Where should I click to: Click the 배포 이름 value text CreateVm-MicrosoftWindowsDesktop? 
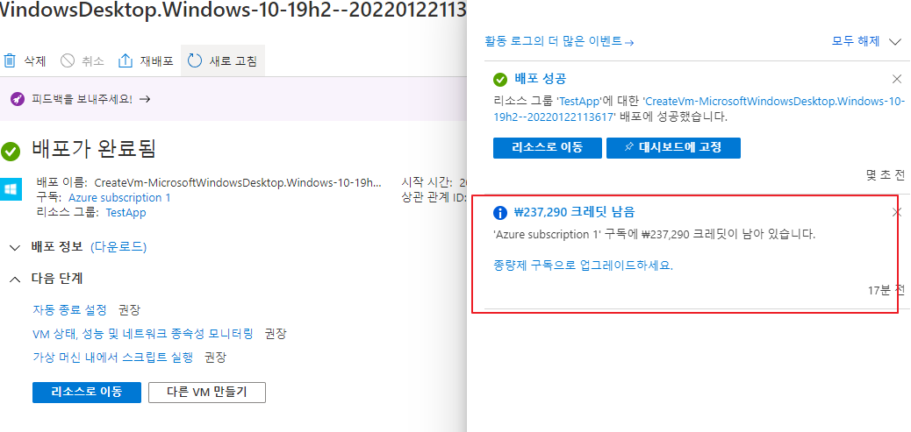238,182
